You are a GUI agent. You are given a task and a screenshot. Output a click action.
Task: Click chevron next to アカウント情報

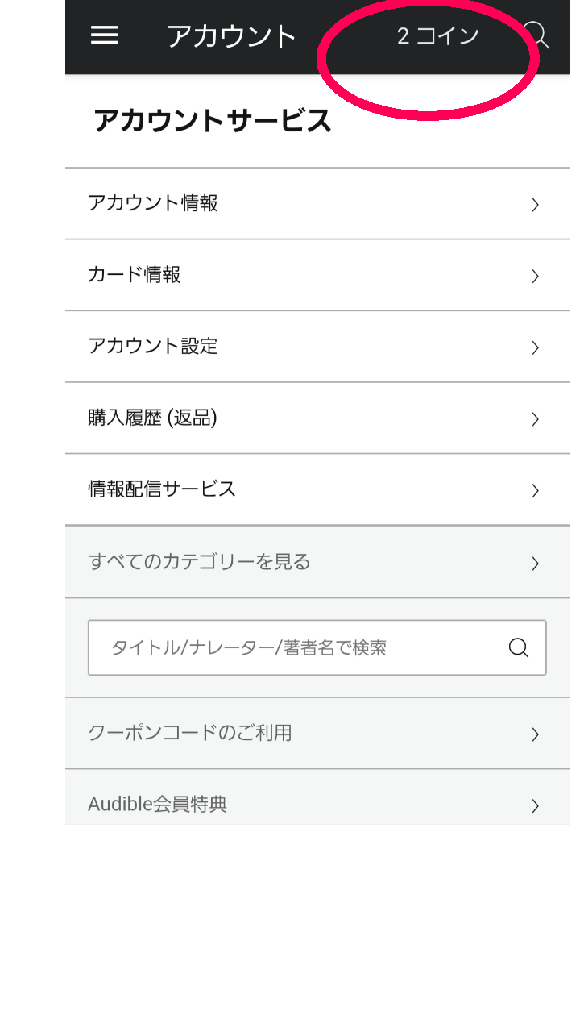point(535,205)
